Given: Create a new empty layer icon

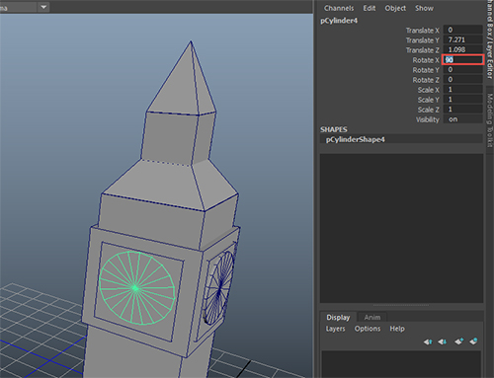Looking at the screenshot, I should point(458,341).
